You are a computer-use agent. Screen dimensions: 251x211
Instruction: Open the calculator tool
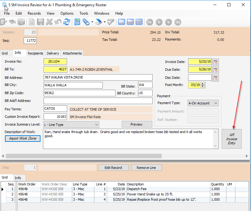coord(77,22)
